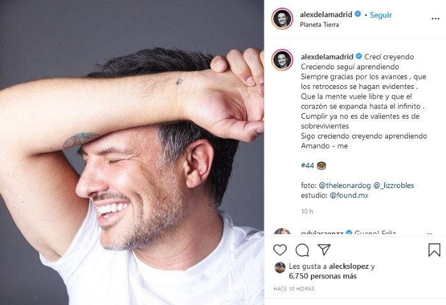Open the HACE 10 HORAS timestamp
The width and height of the screenshot is (446, 305).
[294, 289]
